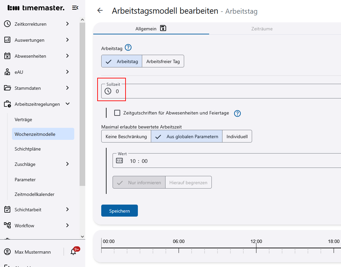Switch to the Zeiträume tab
The image size is (341, 267).
(x=262, y=29)
